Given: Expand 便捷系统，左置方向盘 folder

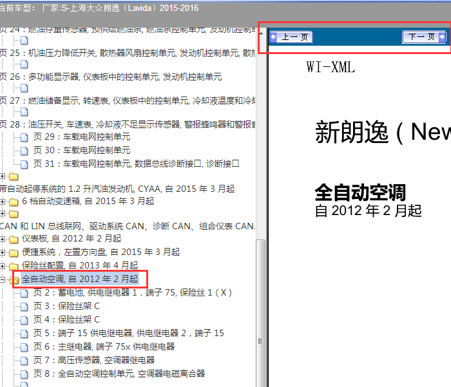Looking at the screenshot, I should click(x=3, y=252).
